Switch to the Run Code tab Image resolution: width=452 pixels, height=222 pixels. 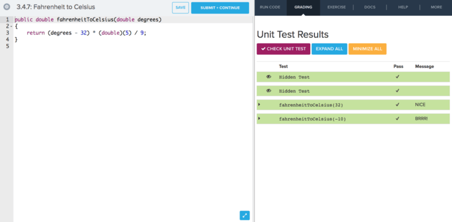pos(270,7)
